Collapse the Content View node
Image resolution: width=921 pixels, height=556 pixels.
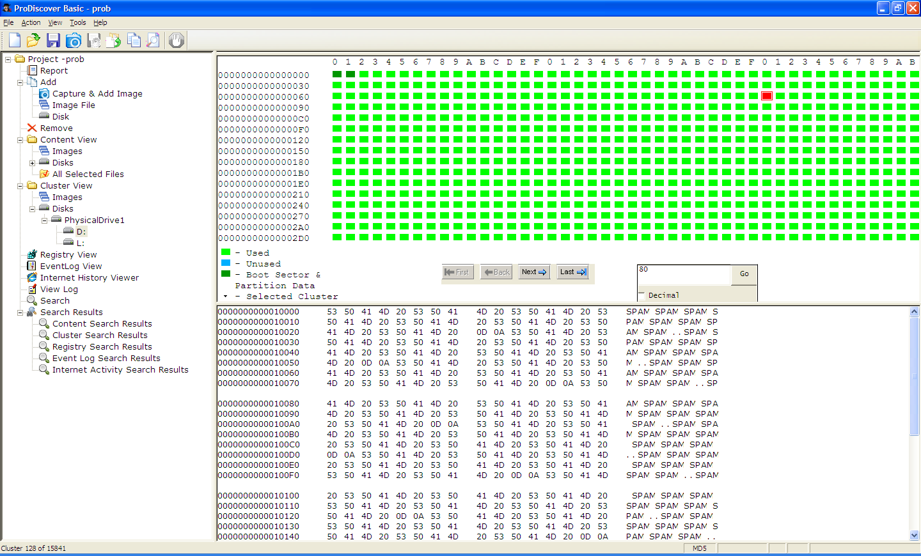click(20, 140)
